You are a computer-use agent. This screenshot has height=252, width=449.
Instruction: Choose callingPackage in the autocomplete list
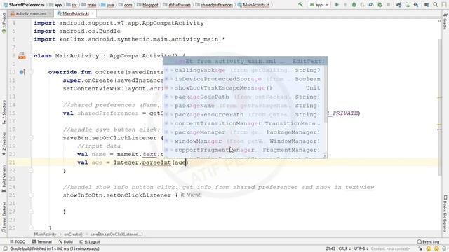pyautogui.click(x=244, y=70)
